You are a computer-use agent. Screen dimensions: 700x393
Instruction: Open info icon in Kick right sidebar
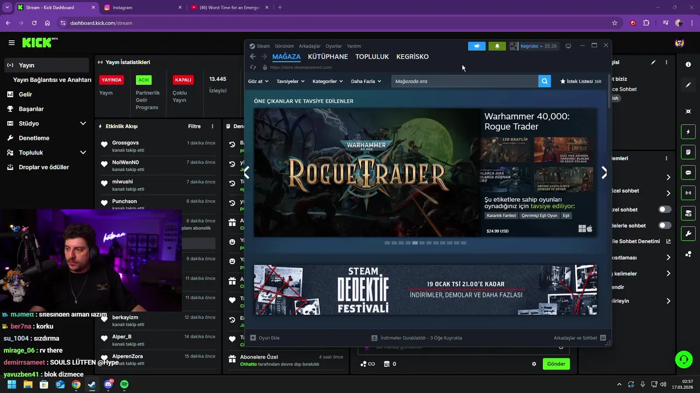pyautogui.click(x=688, y=64)
